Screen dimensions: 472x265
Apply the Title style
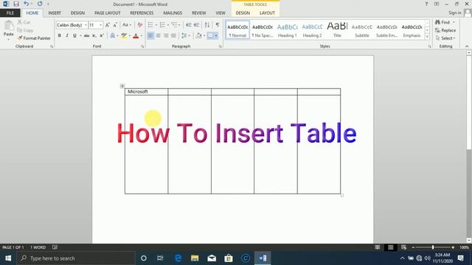(x=337, y=30)
